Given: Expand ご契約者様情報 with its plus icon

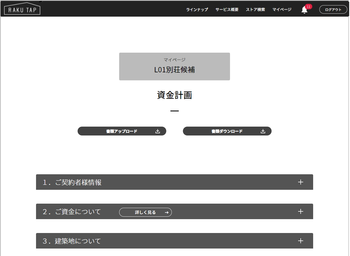Looking at the screenshot, I should pyautogui.click(x=300, y=182).
